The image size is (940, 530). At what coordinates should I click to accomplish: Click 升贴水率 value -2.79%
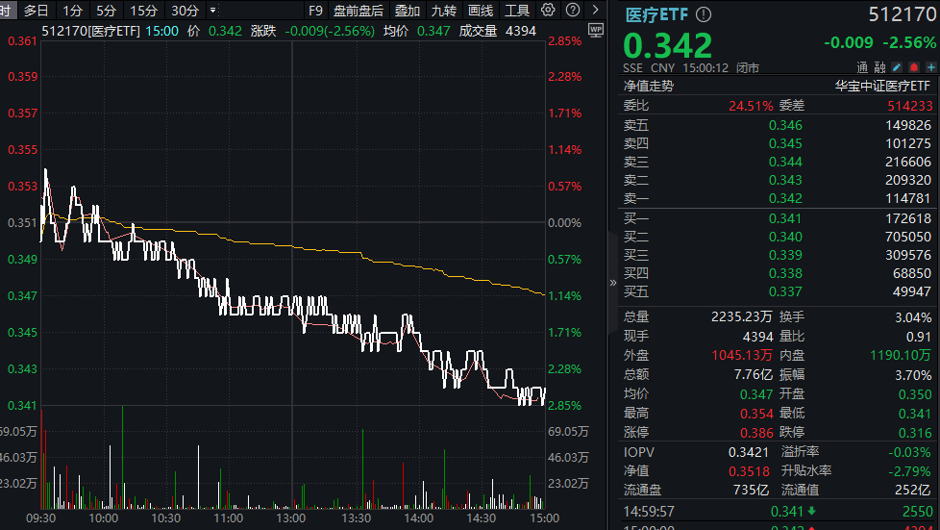coord(909,471)
